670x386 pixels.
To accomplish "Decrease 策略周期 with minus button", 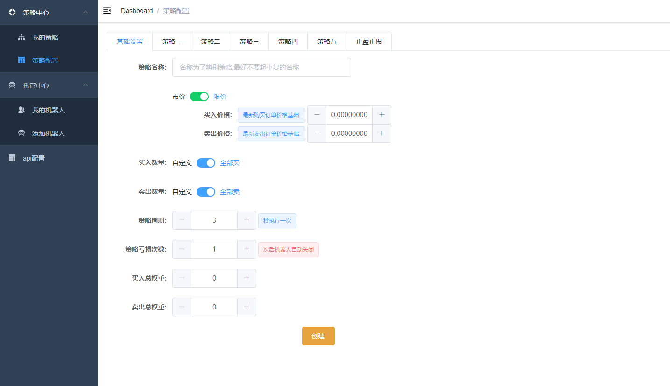I will pos(182,220).
